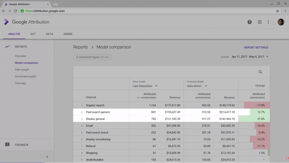The image size is (289, 163).
Task: Click the browser forward arrow
Action: pos(9,11)
